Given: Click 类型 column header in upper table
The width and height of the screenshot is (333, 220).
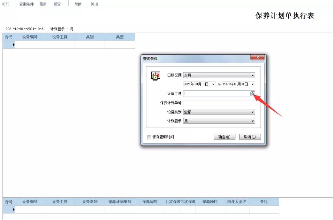Looking at the screenshot, I should [120, 37].
